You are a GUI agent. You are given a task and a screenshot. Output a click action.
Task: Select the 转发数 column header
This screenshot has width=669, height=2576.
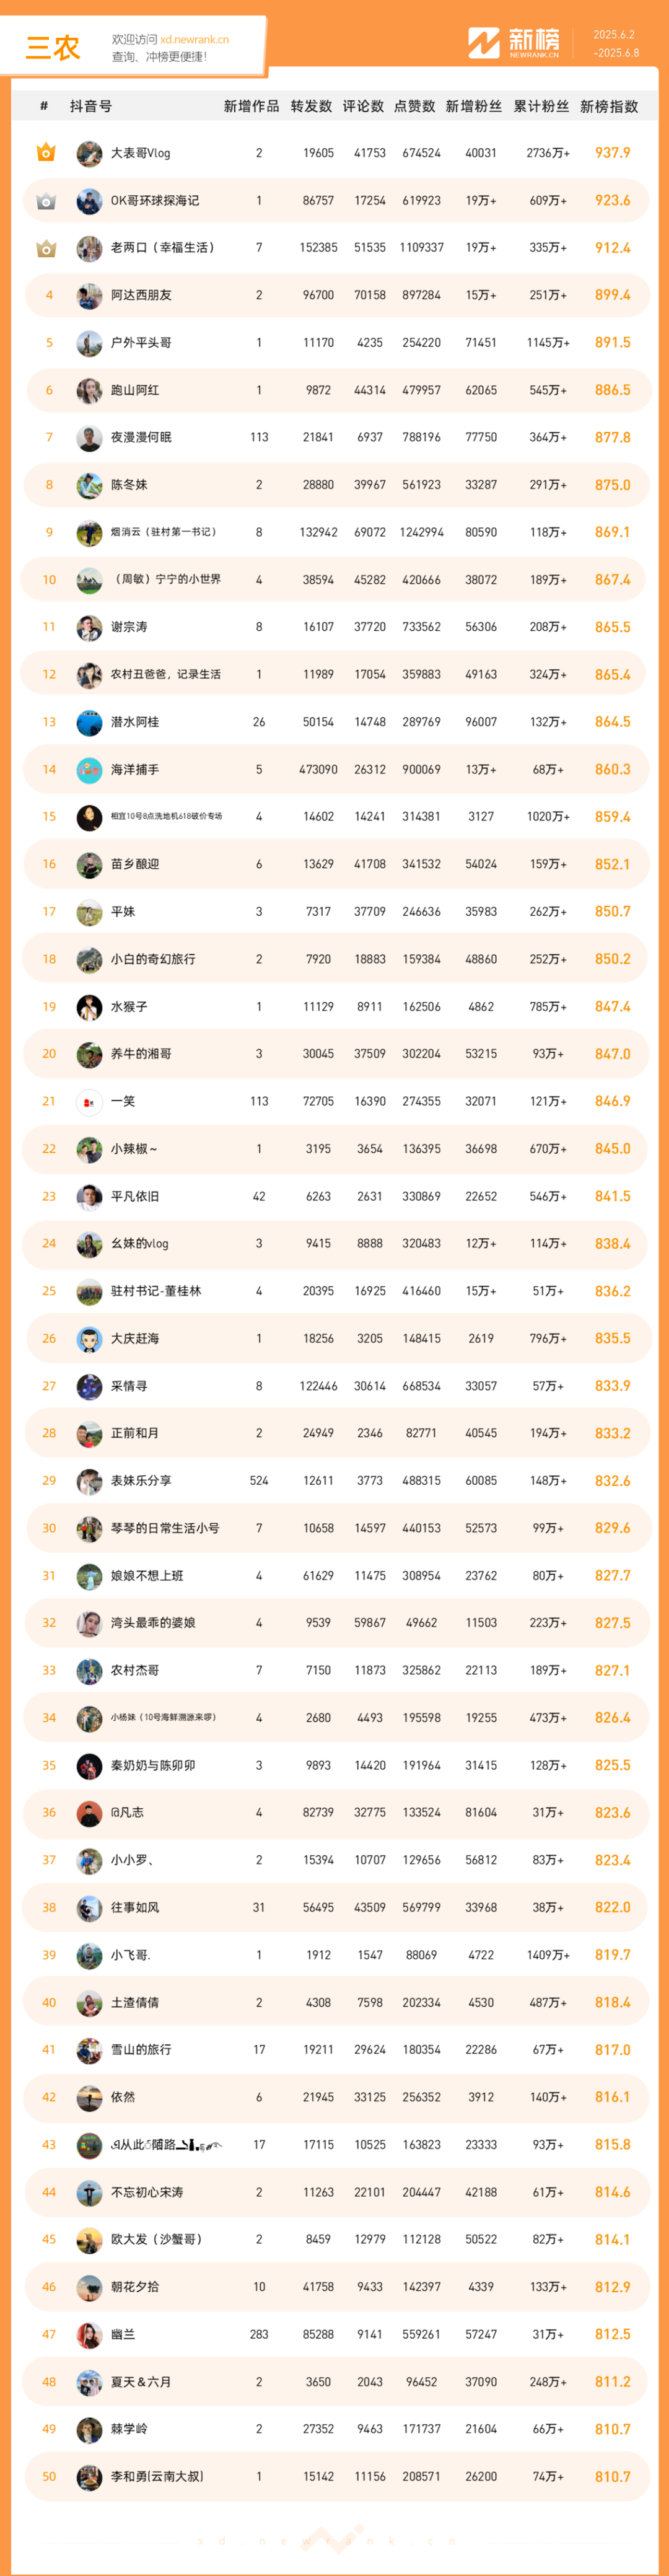[311, 106]
